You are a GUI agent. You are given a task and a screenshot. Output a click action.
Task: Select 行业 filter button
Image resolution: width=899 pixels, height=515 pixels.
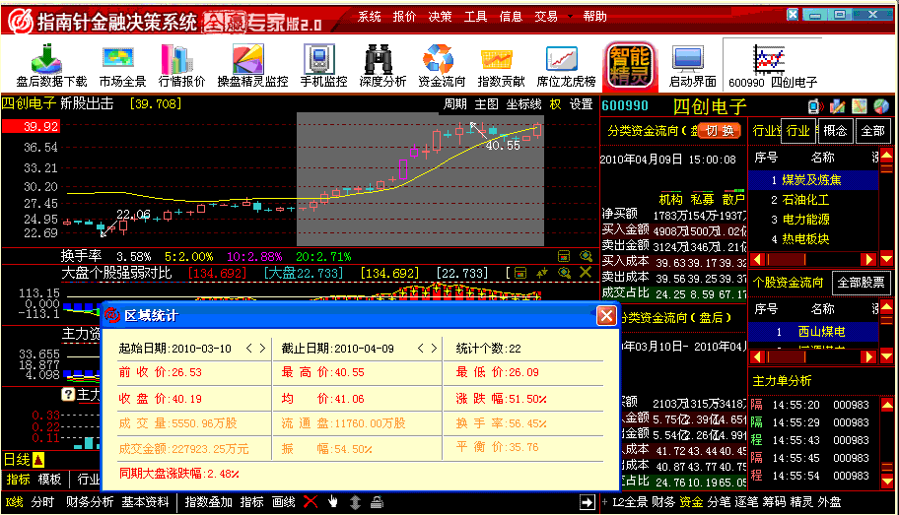coord(797,131)
